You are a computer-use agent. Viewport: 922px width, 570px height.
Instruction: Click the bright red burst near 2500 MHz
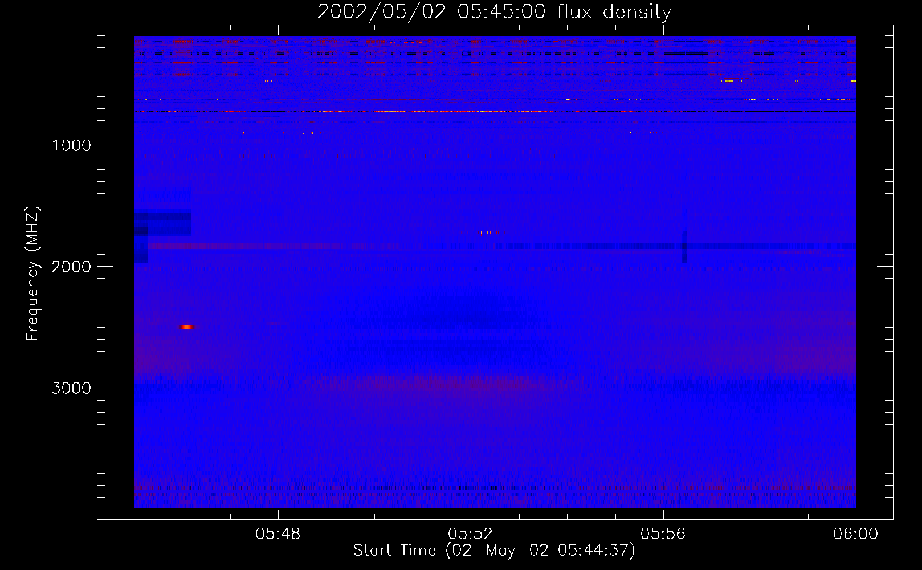coord(187,327)
